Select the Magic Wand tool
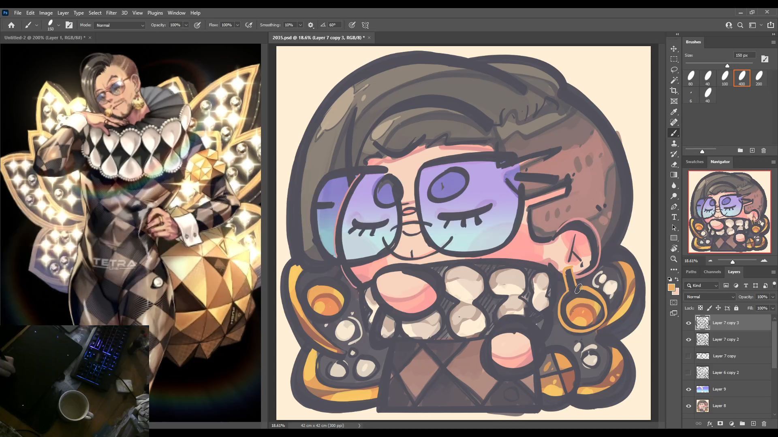Image resolution: width=778 pixels, height=437 pixels. coord(674,80)
